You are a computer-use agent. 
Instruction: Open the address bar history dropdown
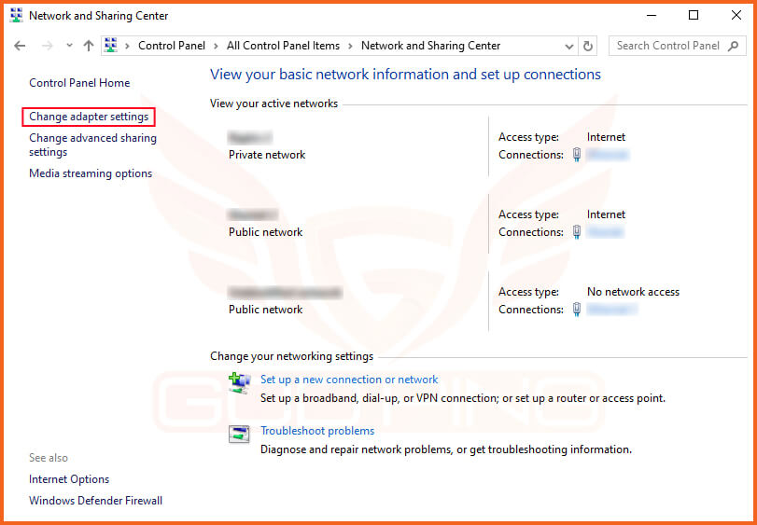569,46
